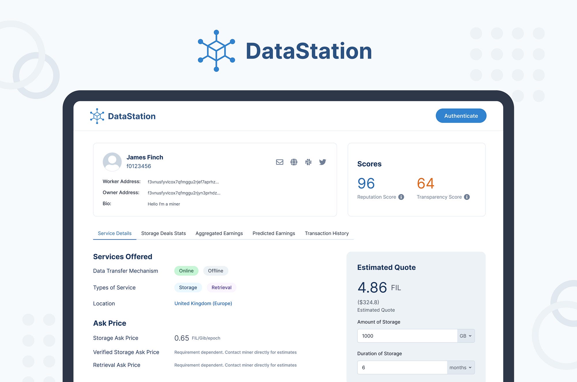Click James Finch's avatar image
The width and height of the screenshot is (577, 382).
pyautogui.click(x=112, y=162)
